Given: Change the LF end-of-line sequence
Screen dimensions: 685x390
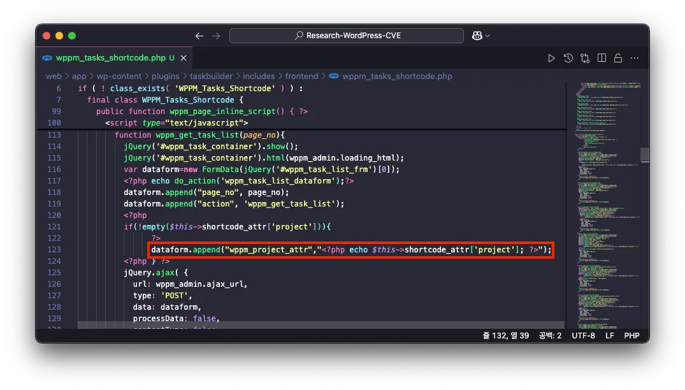Looking at the screenshot, I should pyautogui.click(x=610, y=335).
